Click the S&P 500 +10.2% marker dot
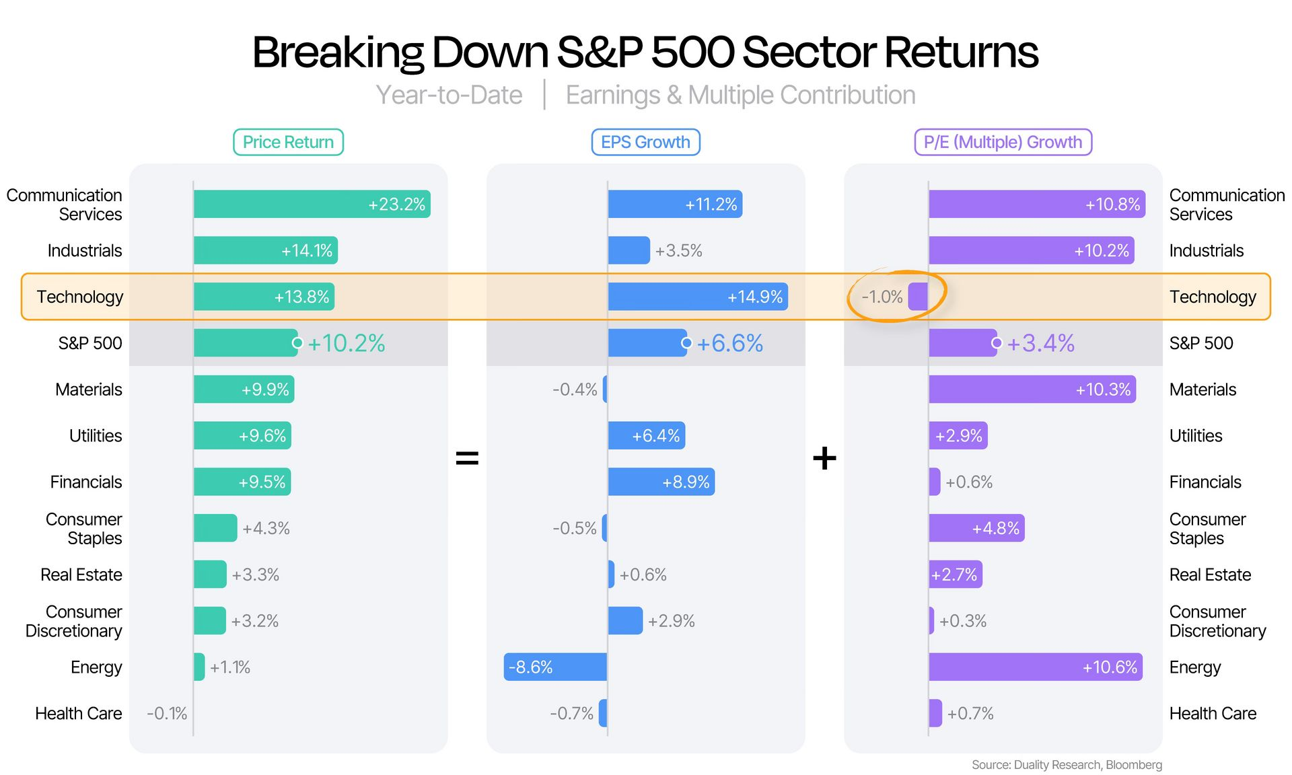This screenshot has height=775, width=1292. (x=297, y=343)
